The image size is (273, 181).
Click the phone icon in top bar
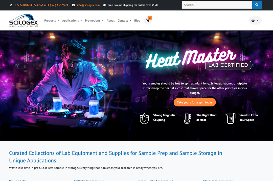11,5
